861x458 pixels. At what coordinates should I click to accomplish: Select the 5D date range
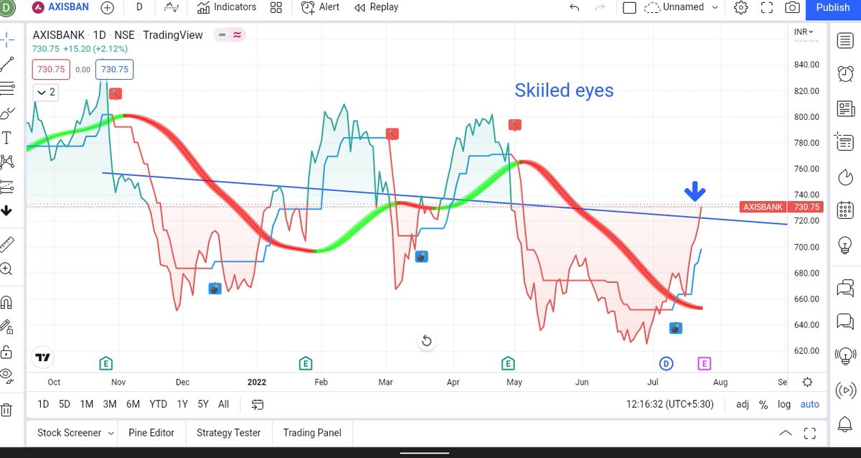(x=65, y=404)
